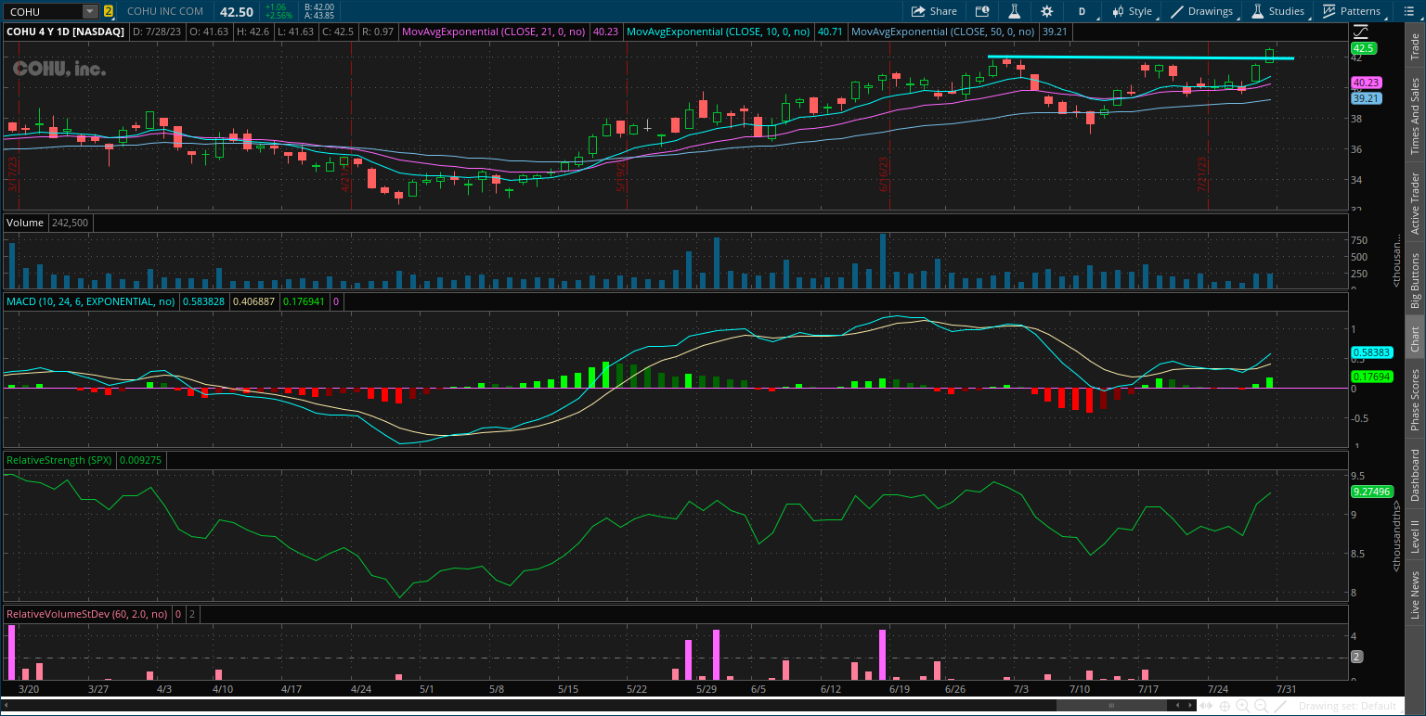The image size is (1426, 716).
Task: Click the COHU INC COM company name
Action: point(165,11)
